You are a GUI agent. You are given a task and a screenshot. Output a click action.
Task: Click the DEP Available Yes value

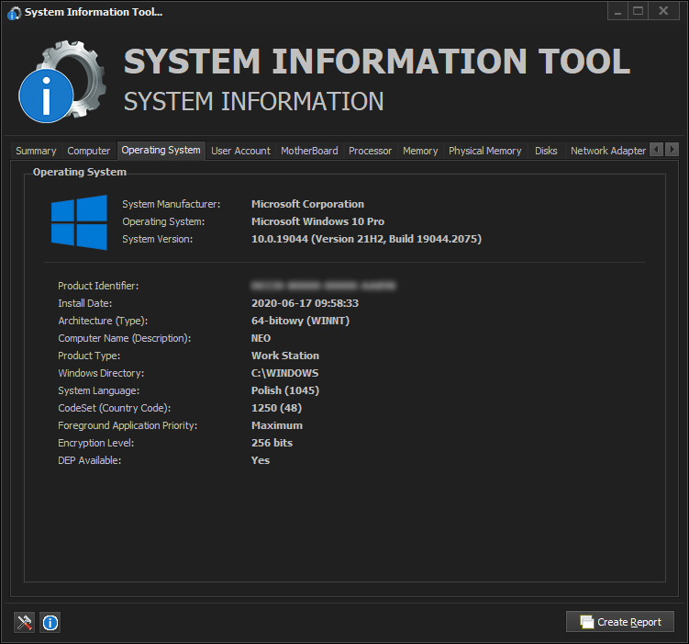tap(261, 460)
